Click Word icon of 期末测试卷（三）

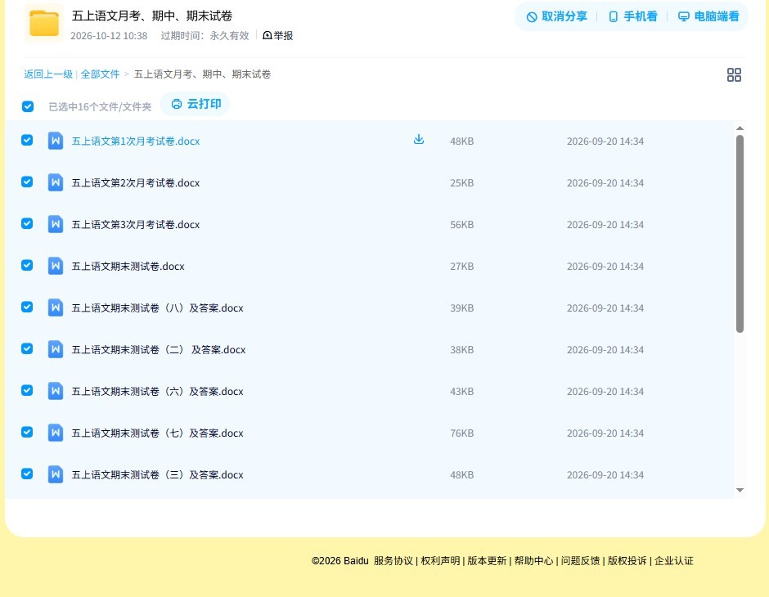point(56,474)
